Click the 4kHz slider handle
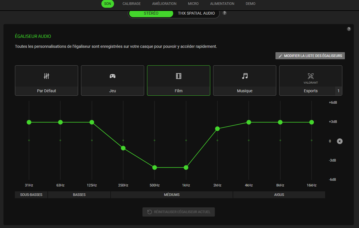Viewport: 359px width, 228px height. coord(249,122)
